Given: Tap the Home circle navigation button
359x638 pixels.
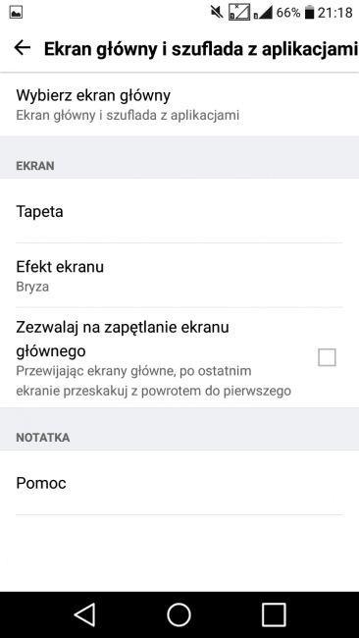Looking at the screenshot, I should click(x=179, y=614).
